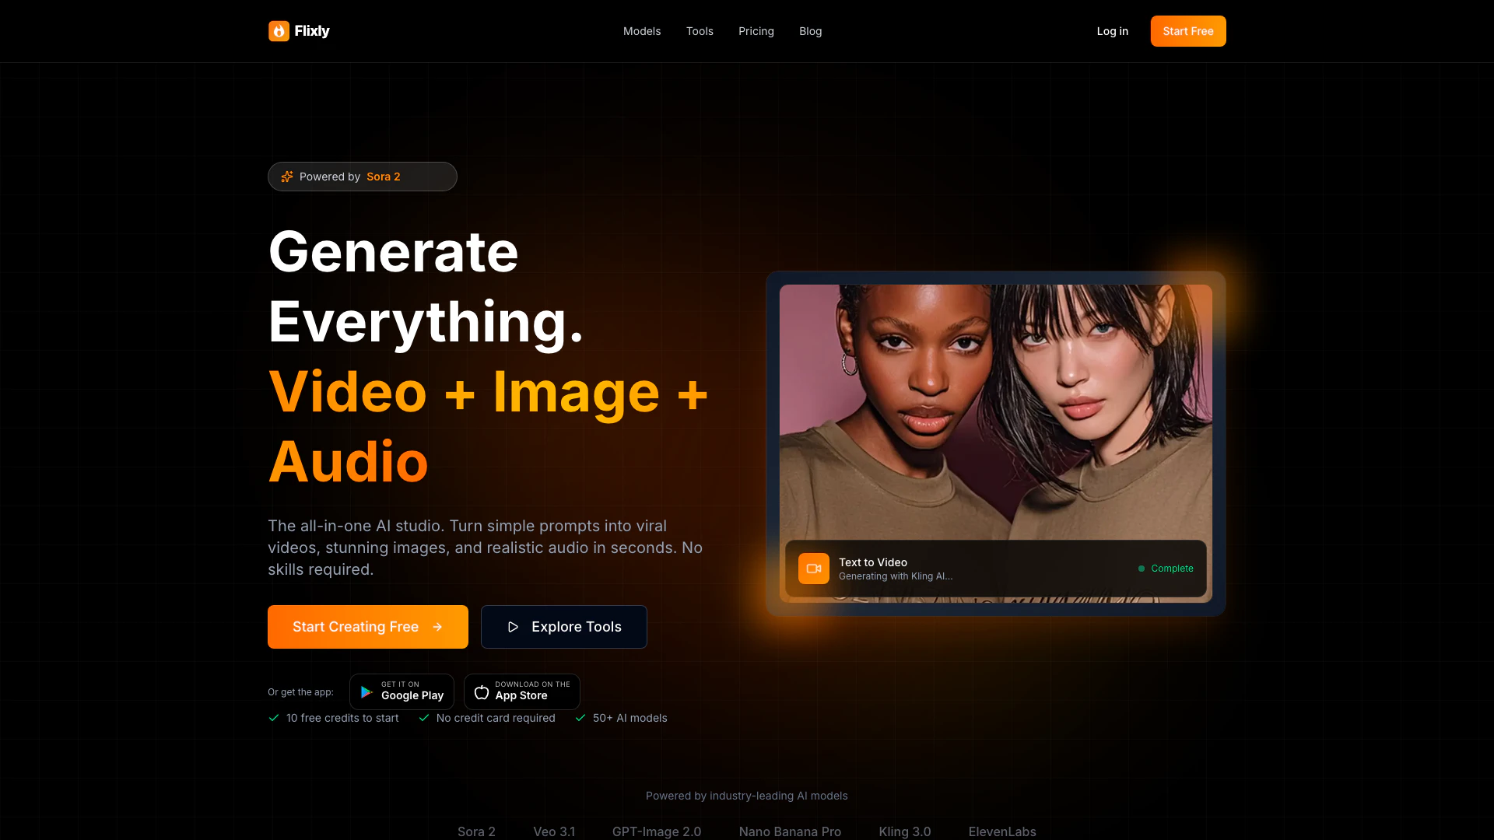Click 'GPT-Image 2.0' in the models list
1494x840 pixels.
point(657,831)
